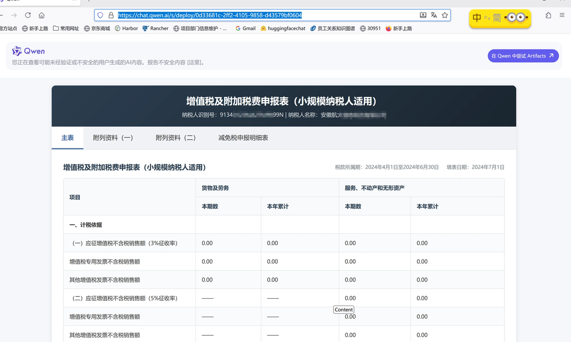Switch to 附列资料（二）tab

[x=176, y=138]
